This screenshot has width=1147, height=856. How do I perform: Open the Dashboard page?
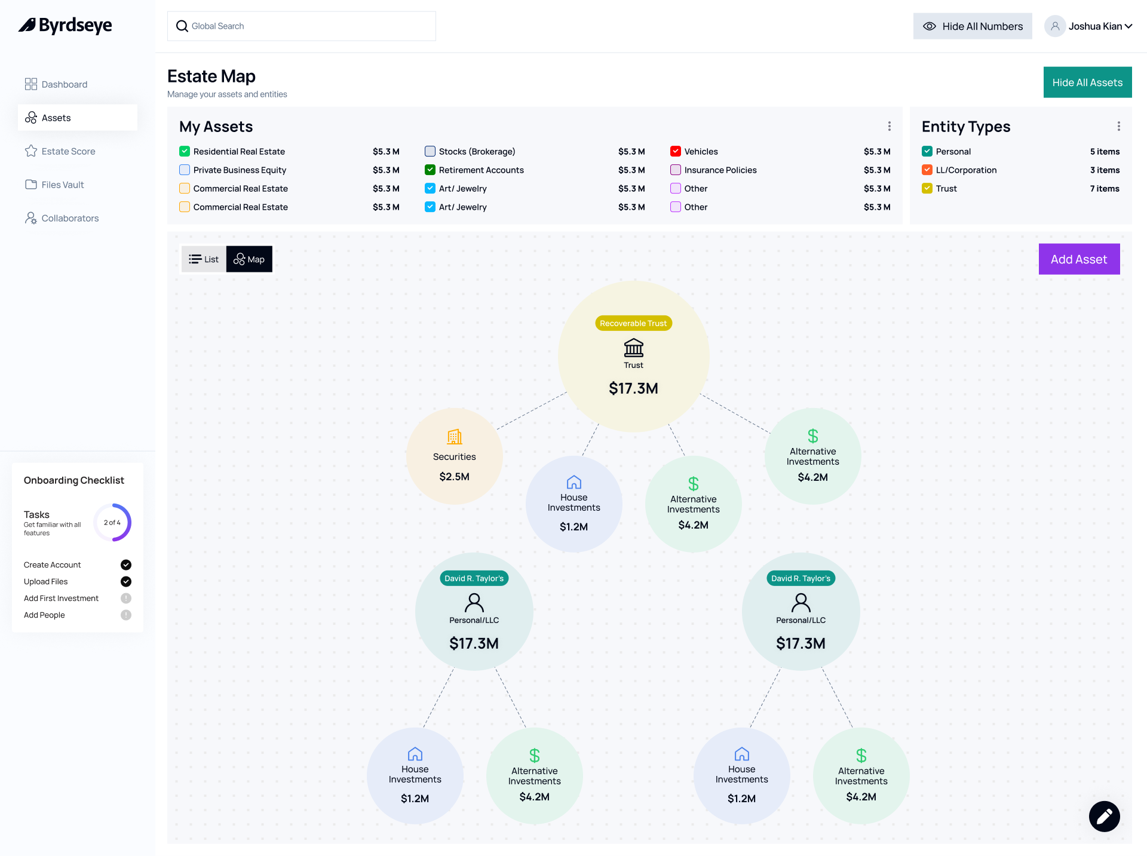78,84
